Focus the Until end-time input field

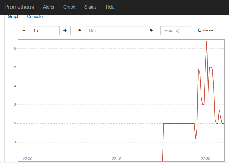(116, 30)
